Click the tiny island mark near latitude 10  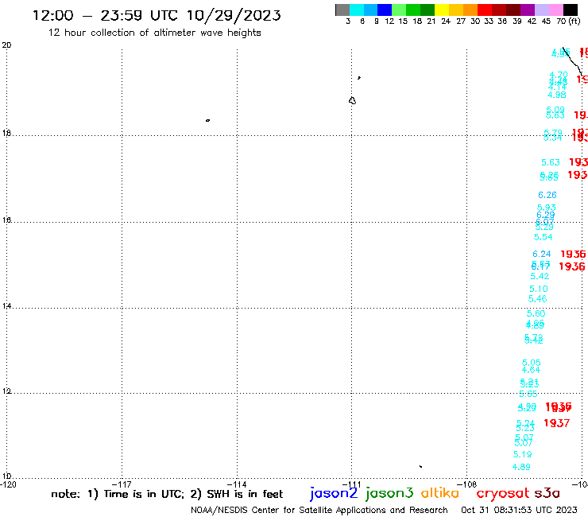pyautogui.click(x=421, y=466)
